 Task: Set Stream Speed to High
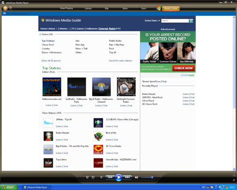click(x=164, y=82)
